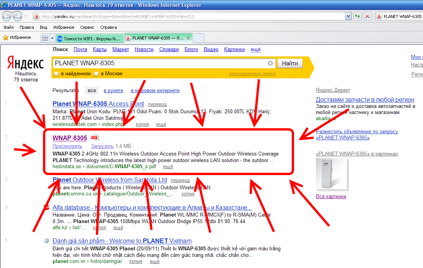The height and width of the screenshot is (268, 423).
Task: Click the Yandex search provider icon
Action: (379, 17)
